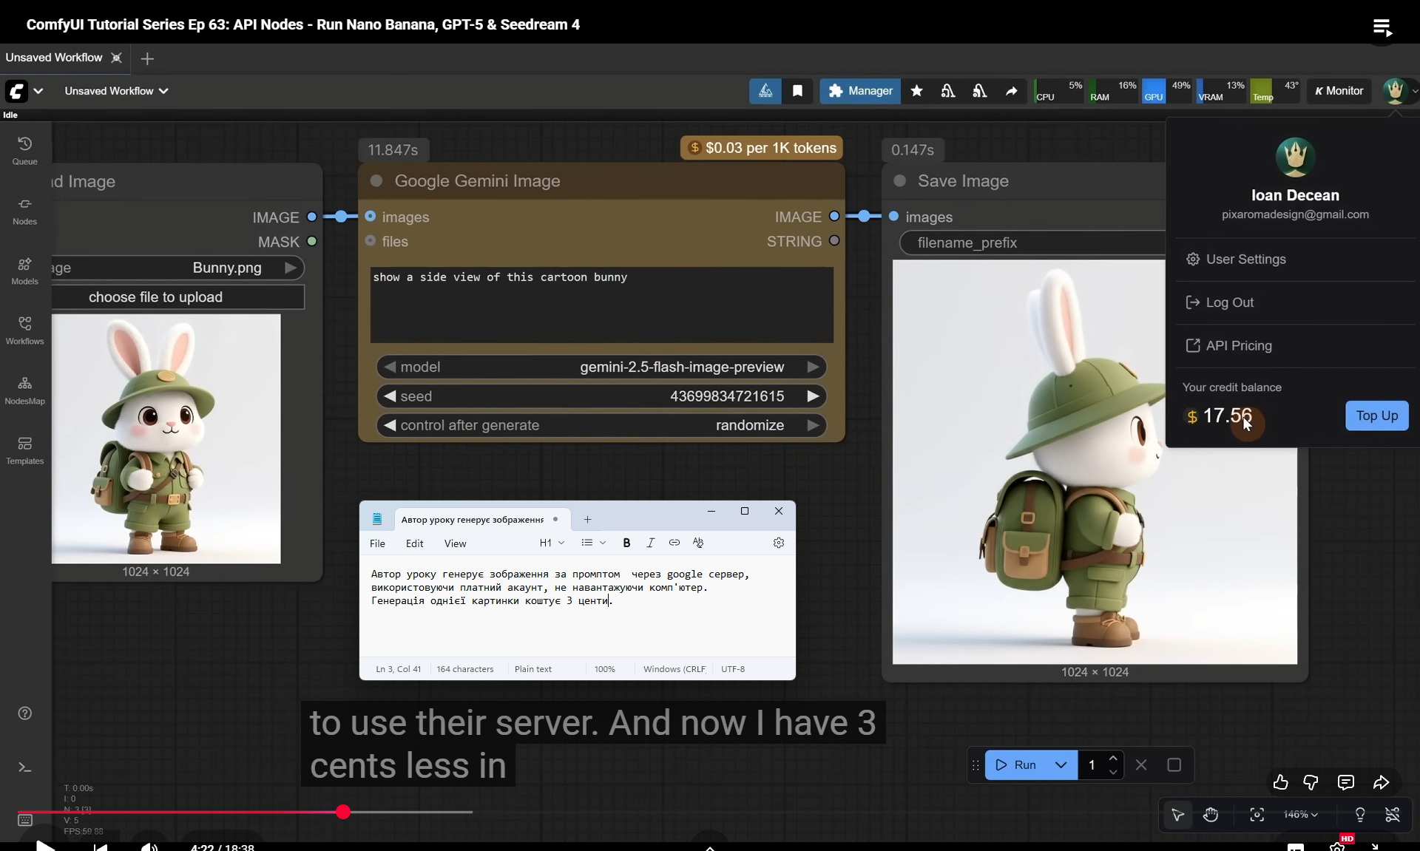Image resolution: width=1420 pixels, height=851 pixels.
Task: Select the hand pan tool
Action: [x=1211, y=815]
